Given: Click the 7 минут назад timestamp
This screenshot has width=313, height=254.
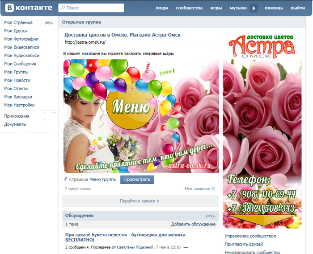Looking at the screenshot, I should click(78, 188).
